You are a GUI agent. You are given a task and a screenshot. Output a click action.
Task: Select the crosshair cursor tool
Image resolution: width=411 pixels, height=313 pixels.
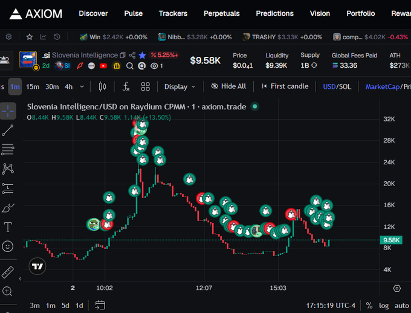8,111
